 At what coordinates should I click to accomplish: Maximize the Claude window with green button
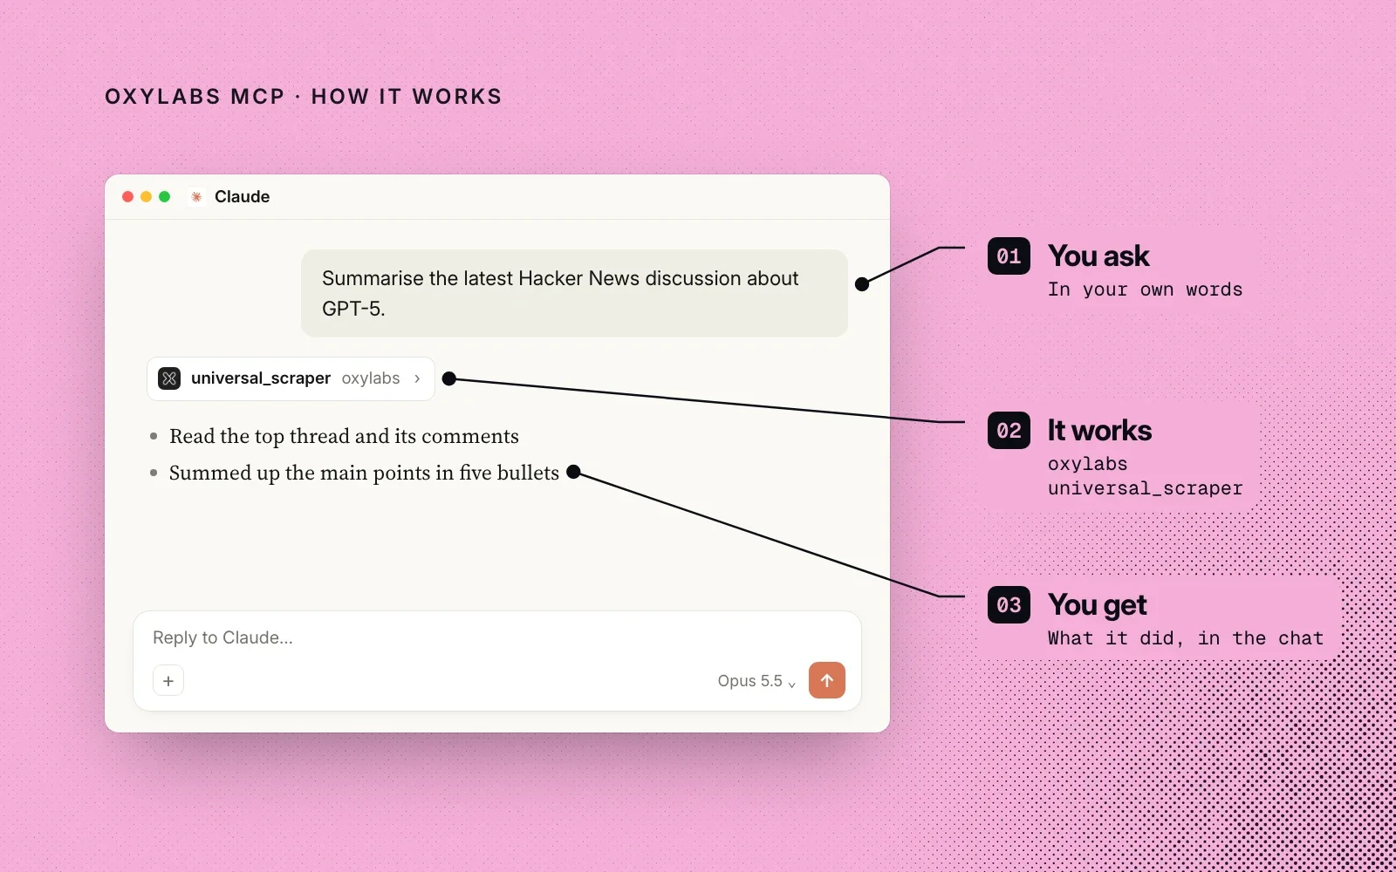click(164, 197)
